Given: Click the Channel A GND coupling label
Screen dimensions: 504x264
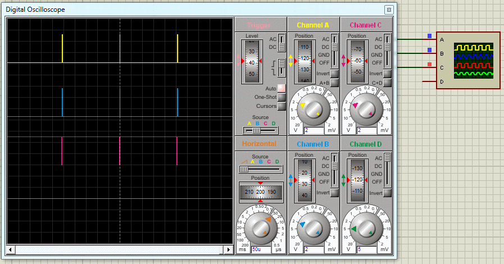Looking at the screenshot, I should (324, 55).
